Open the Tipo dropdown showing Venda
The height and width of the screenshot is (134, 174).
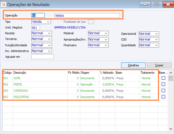pos(41,22)
